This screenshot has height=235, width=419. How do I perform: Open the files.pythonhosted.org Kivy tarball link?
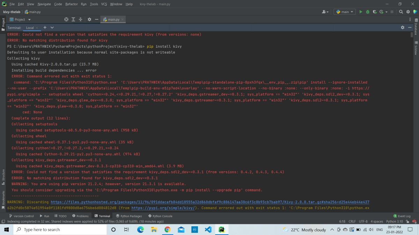(210, 202)
